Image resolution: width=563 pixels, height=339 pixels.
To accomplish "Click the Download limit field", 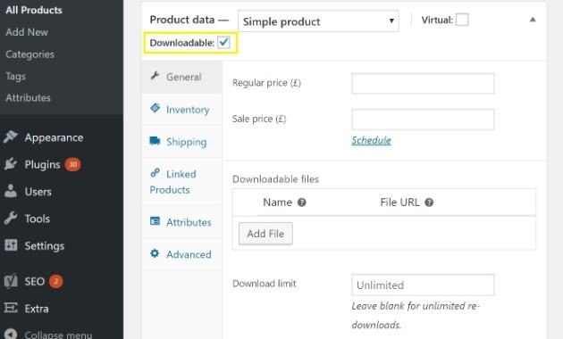I will 423,285.
